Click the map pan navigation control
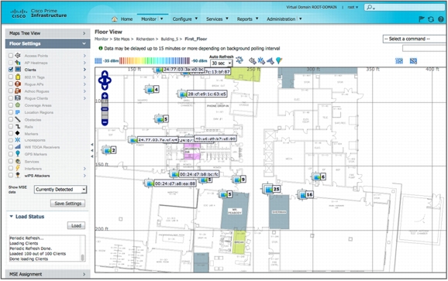The width and height of the screenshot is (448, 281). (105, 81)
